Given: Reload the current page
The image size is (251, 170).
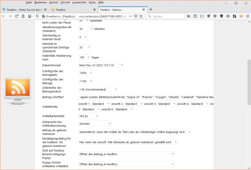Looking at the screenshot, I should click(16, 16).
